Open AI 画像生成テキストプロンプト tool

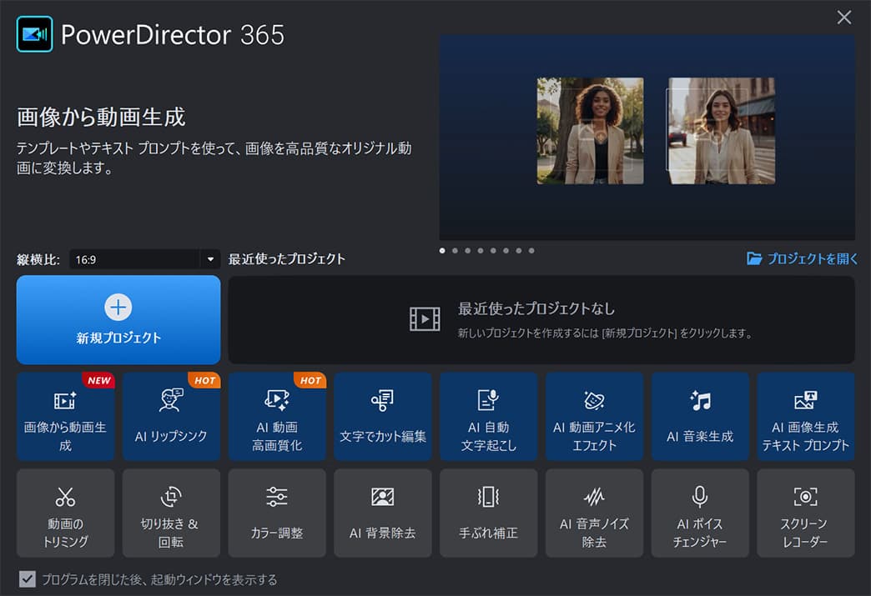coord(805,416)
